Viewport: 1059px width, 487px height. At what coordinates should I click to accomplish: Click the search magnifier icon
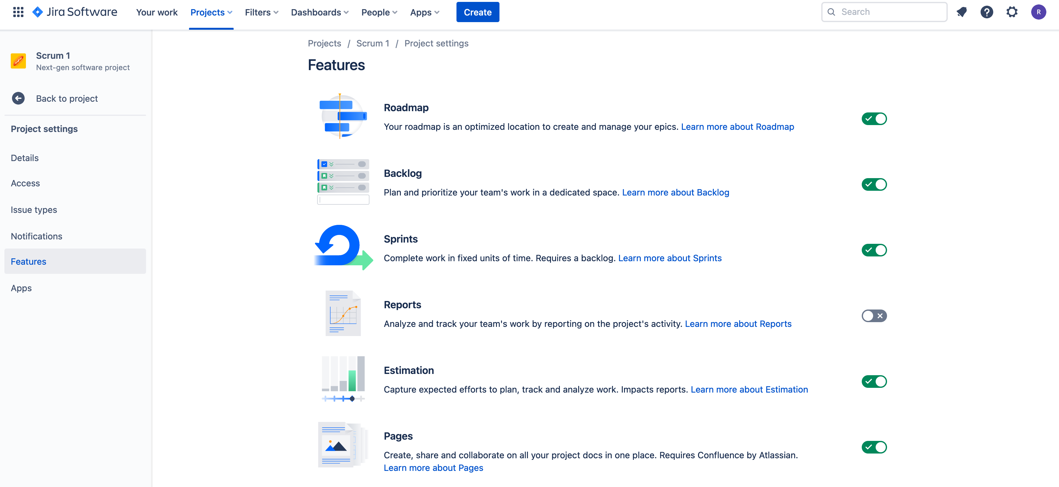click(831, 12)
